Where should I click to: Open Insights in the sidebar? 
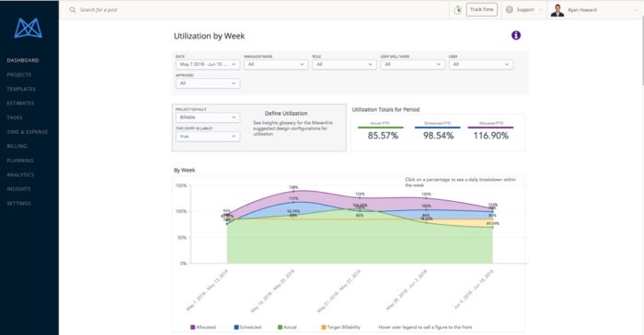18,189
